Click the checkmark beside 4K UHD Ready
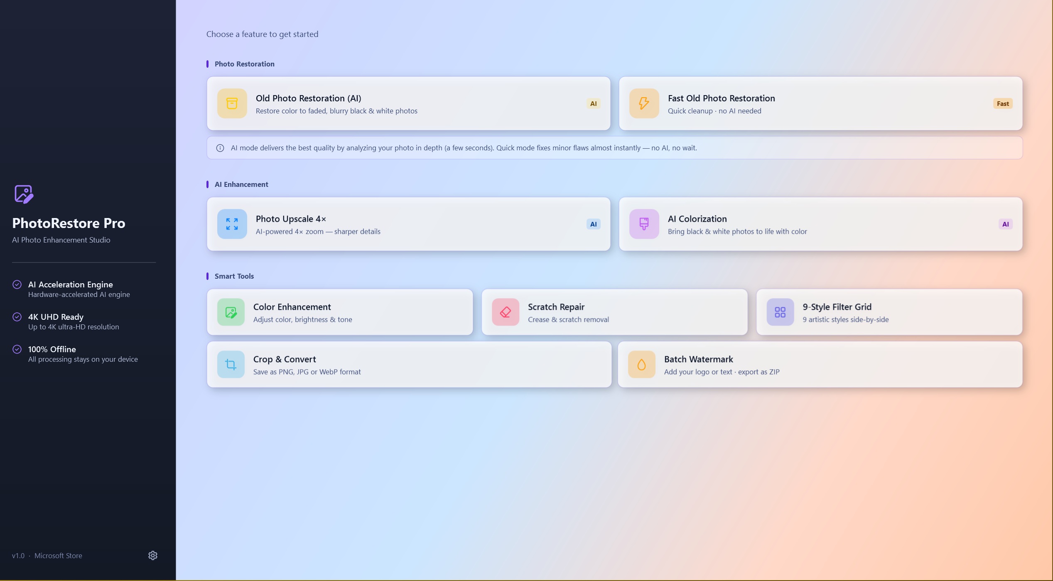Image resolution: width=1053 pixels, height=581 pixels. [17, 317]
